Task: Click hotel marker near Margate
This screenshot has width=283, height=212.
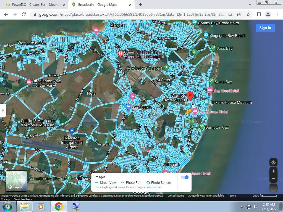Action: (96, 30)
